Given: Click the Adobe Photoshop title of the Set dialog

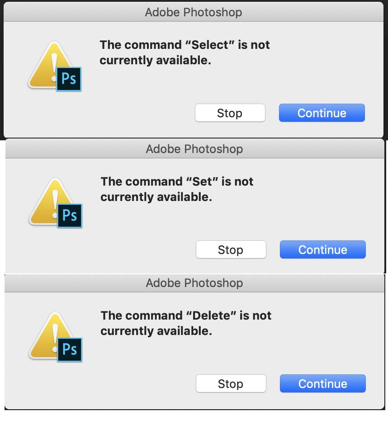Looking at the screenshot, I should 194,149.
